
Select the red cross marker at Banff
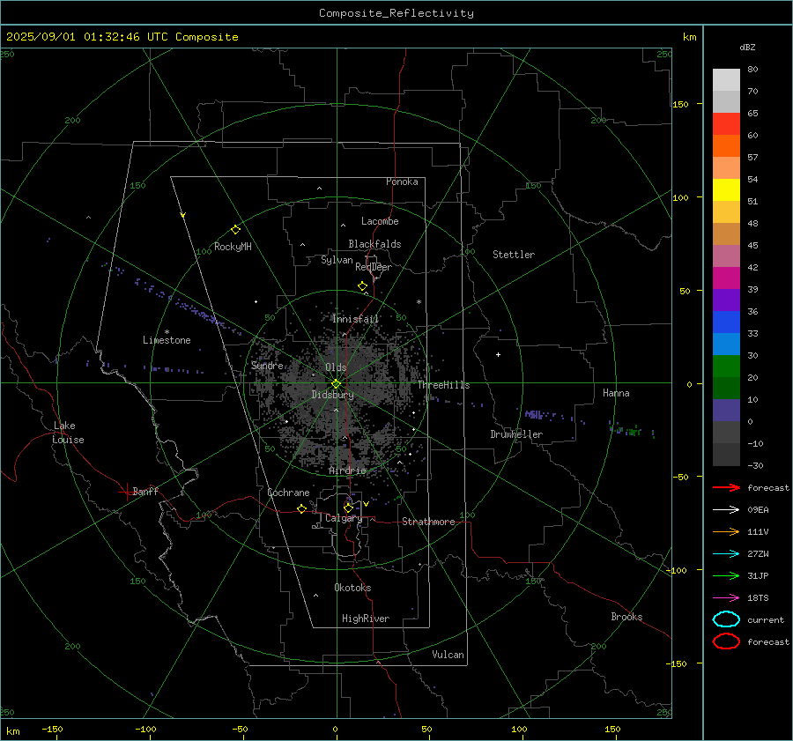[x=126, y=492]
